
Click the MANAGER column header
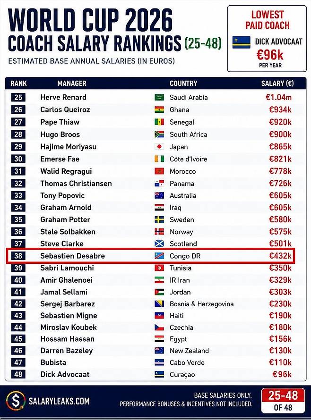click(72, 84)
